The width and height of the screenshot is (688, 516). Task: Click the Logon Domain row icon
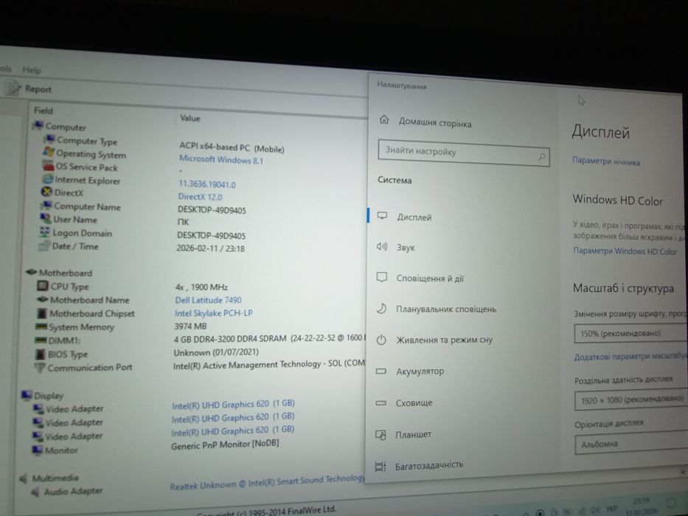click(45, 231)
